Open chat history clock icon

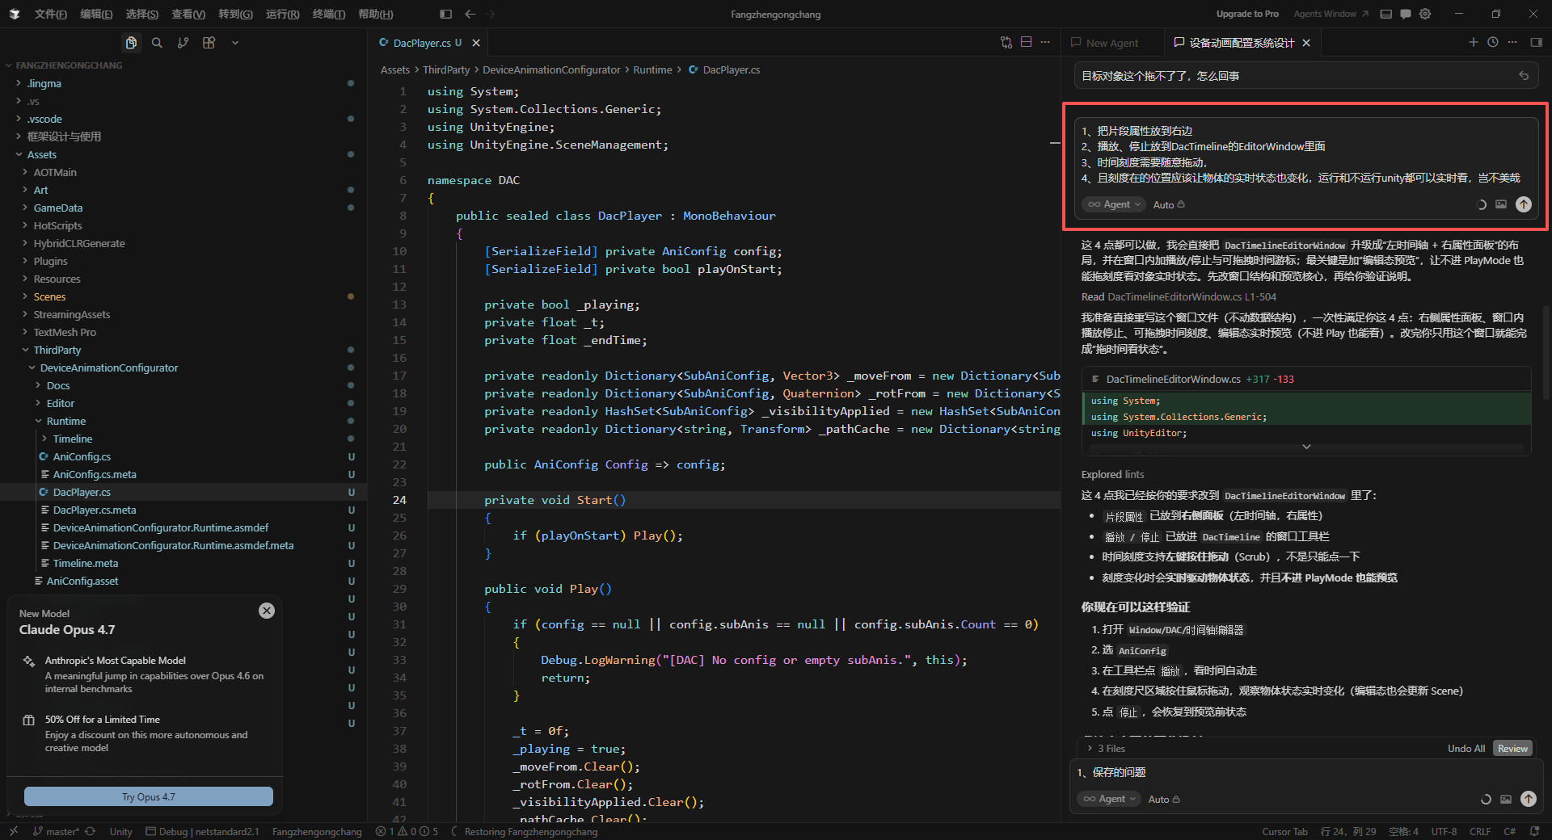tap(1493, 42)
